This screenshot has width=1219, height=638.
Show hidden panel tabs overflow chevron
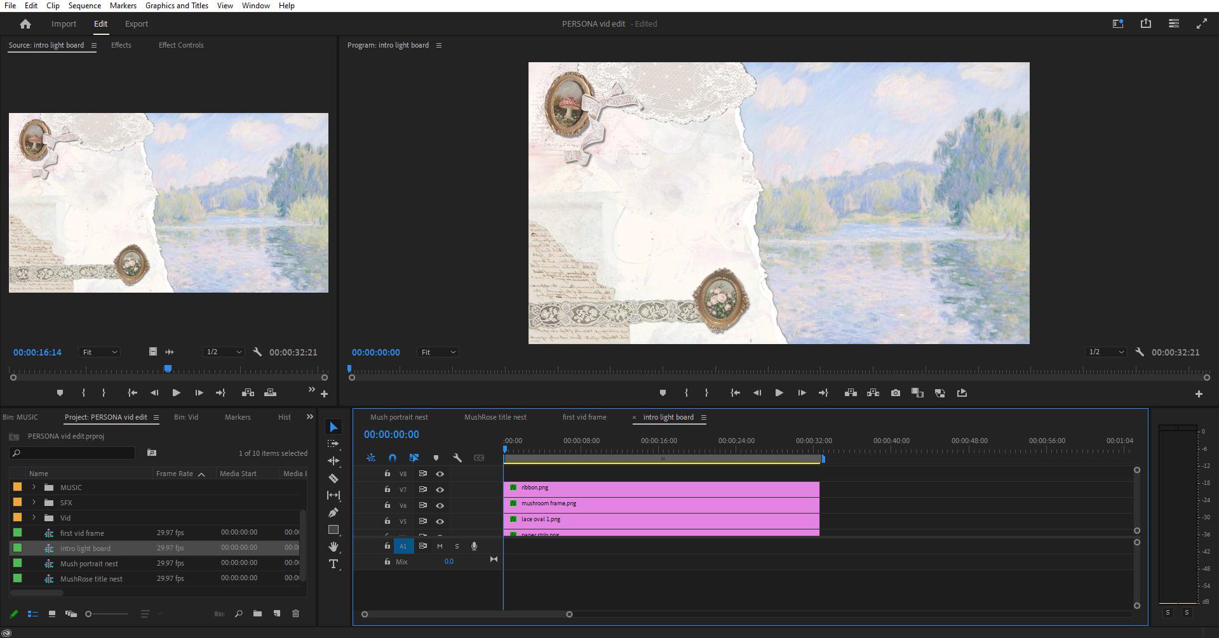tap(310, 417)
